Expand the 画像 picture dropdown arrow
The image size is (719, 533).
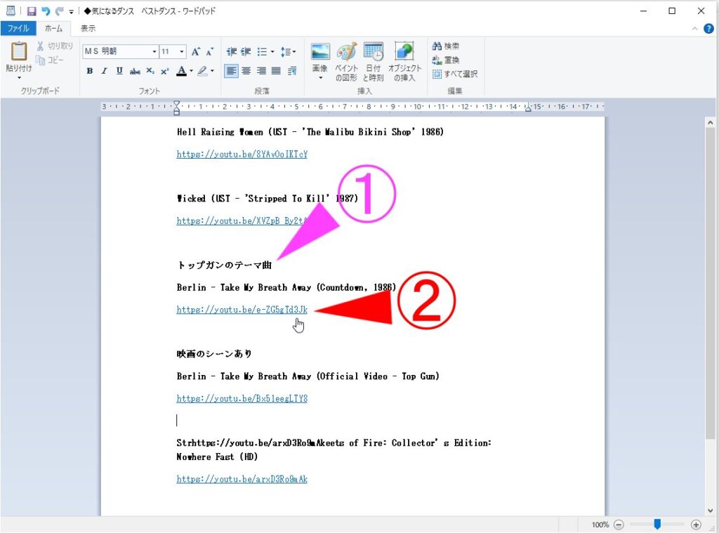[x=320, y=78]
